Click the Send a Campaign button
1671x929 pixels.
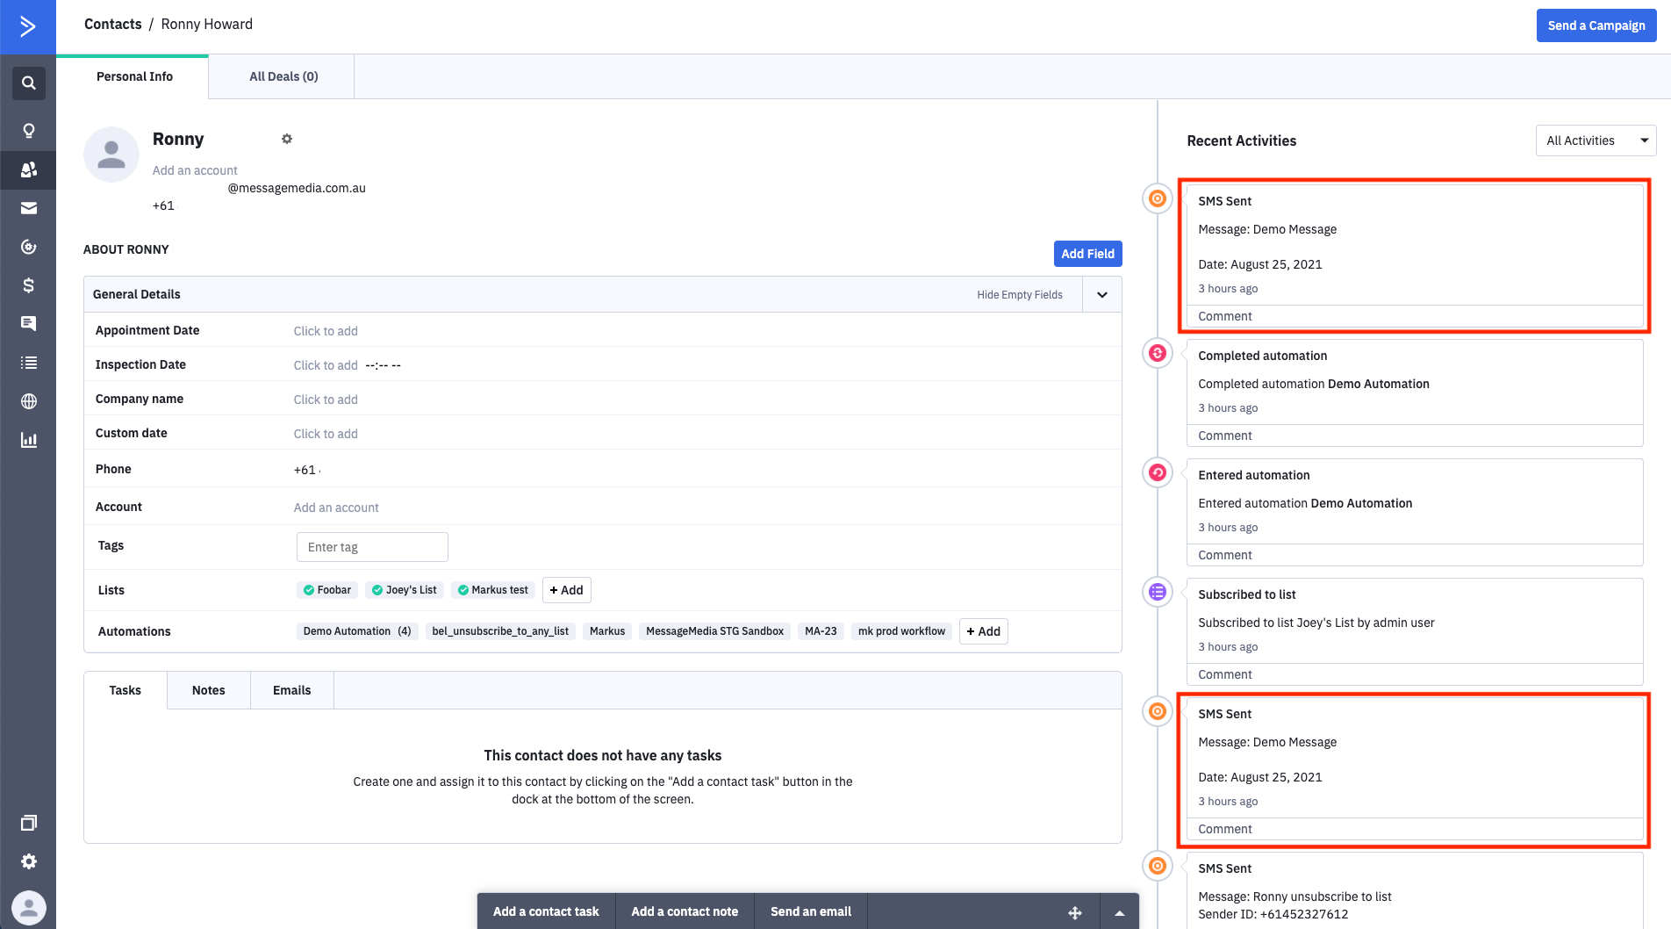pyautogui.click(x=1596, y=25)
